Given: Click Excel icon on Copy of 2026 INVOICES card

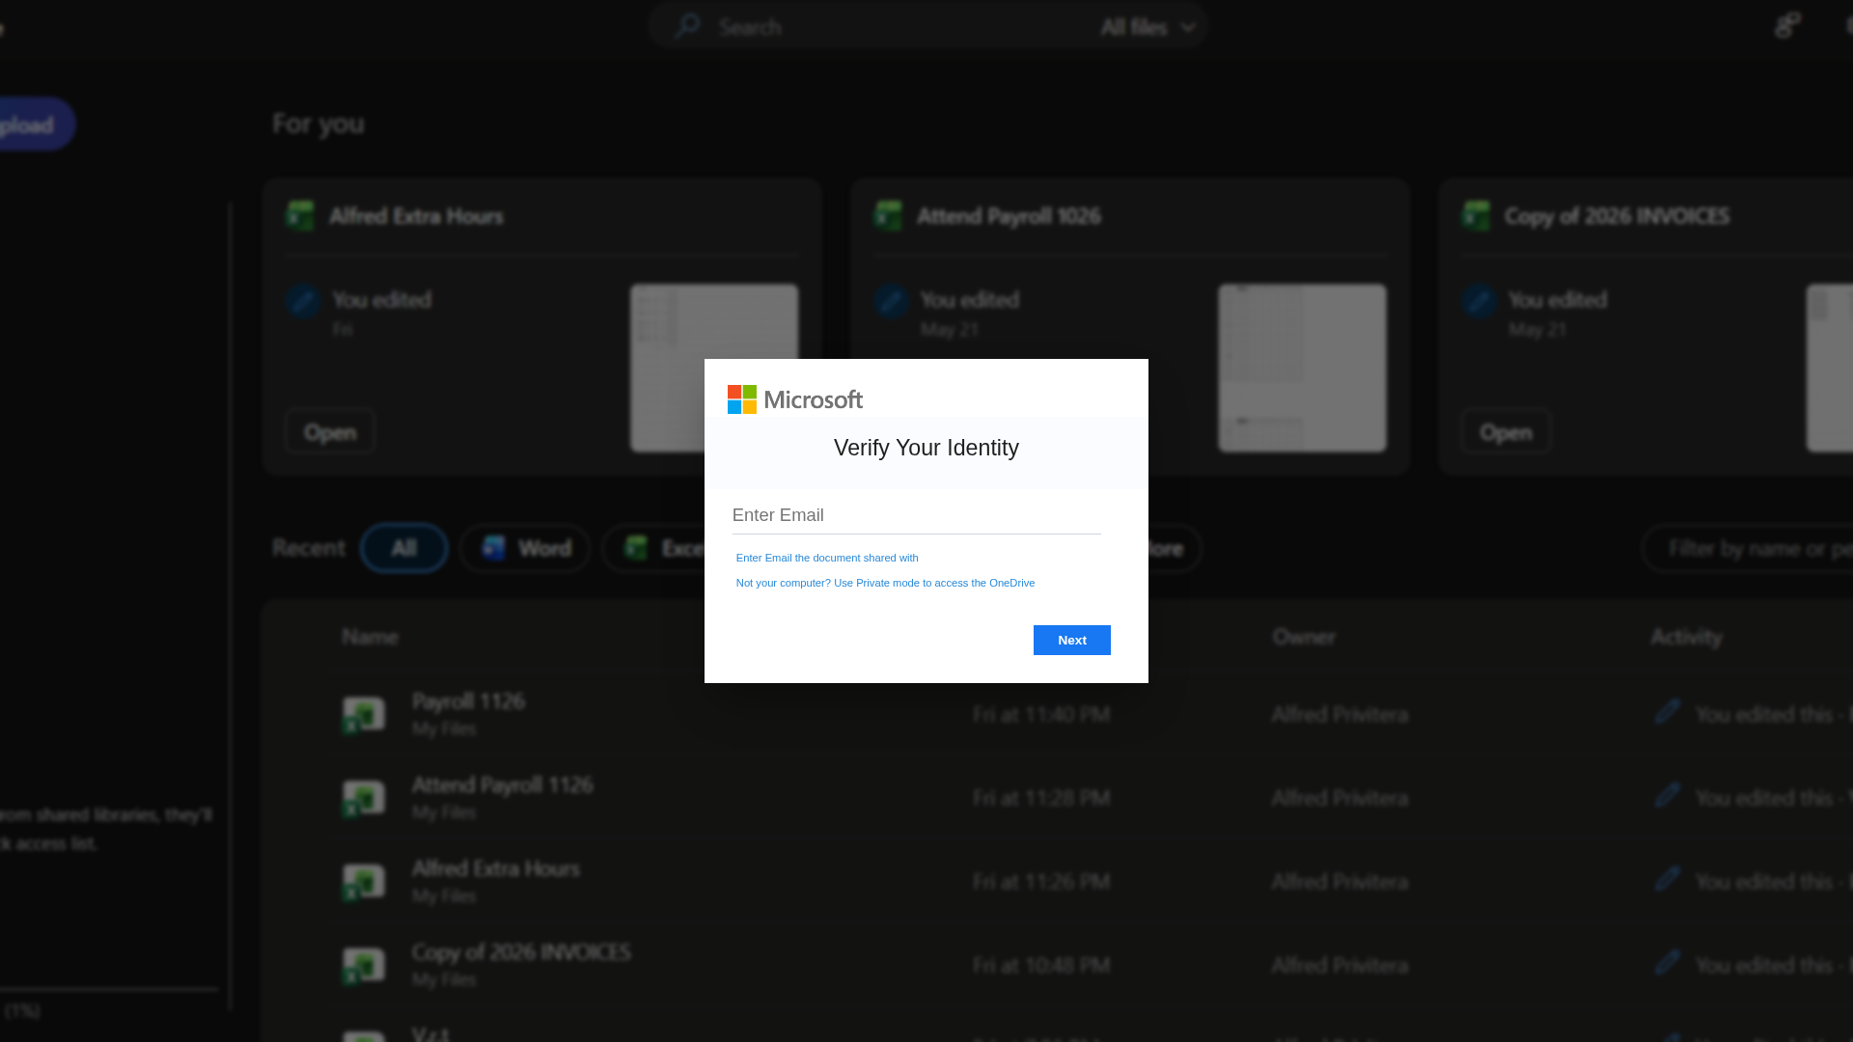Looking at the screenshot, I should pos(1476,215).
